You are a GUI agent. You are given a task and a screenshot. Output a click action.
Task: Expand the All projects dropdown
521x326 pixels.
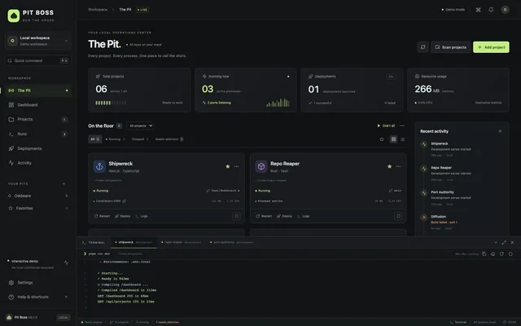click(x=140, y=126)
